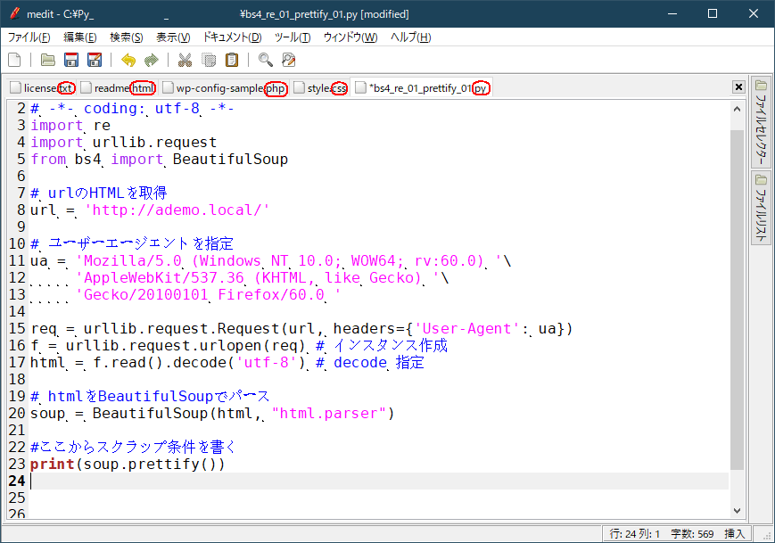Screen dimensions: 775x543
Task: Open the ファイル(F) menu
Action: tap(29, 37)
